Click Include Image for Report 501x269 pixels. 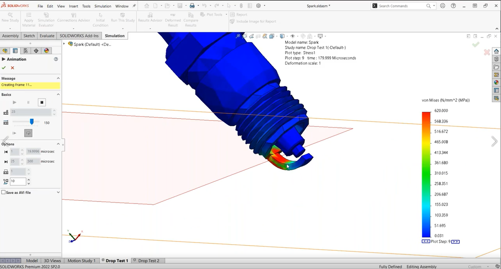(x=253, y=21)
